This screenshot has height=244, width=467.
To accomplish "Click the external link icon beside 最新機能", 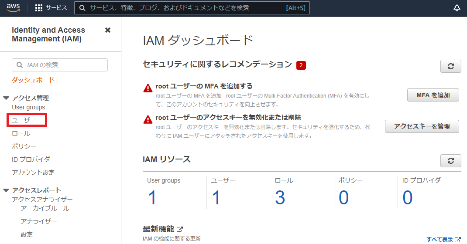I will [x=180, y=229].
